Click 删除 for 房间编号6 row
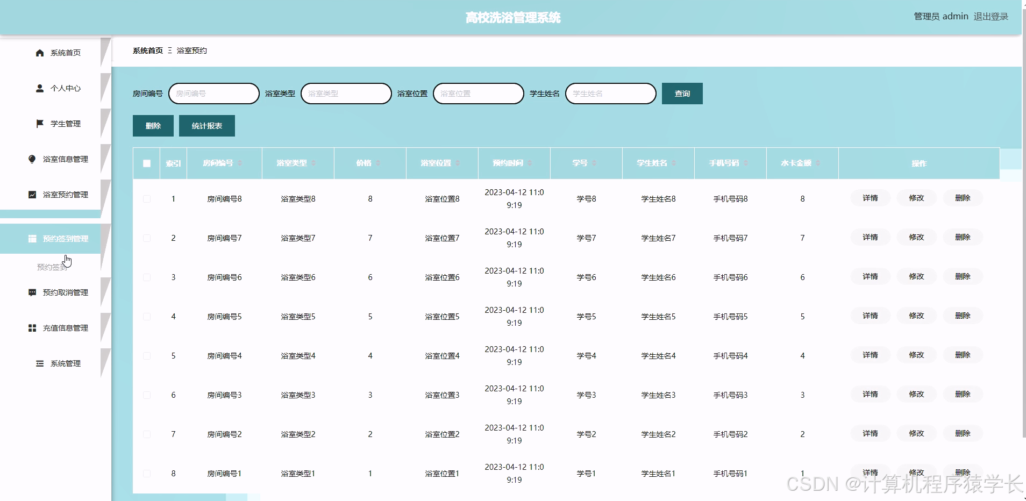This screenshot has height=501, width=1026. click(963, 276)
